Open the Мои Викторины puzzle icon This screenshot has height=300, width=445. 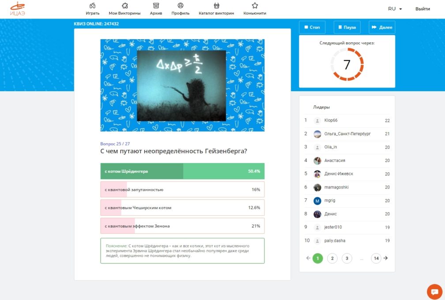tap(124, 6)
